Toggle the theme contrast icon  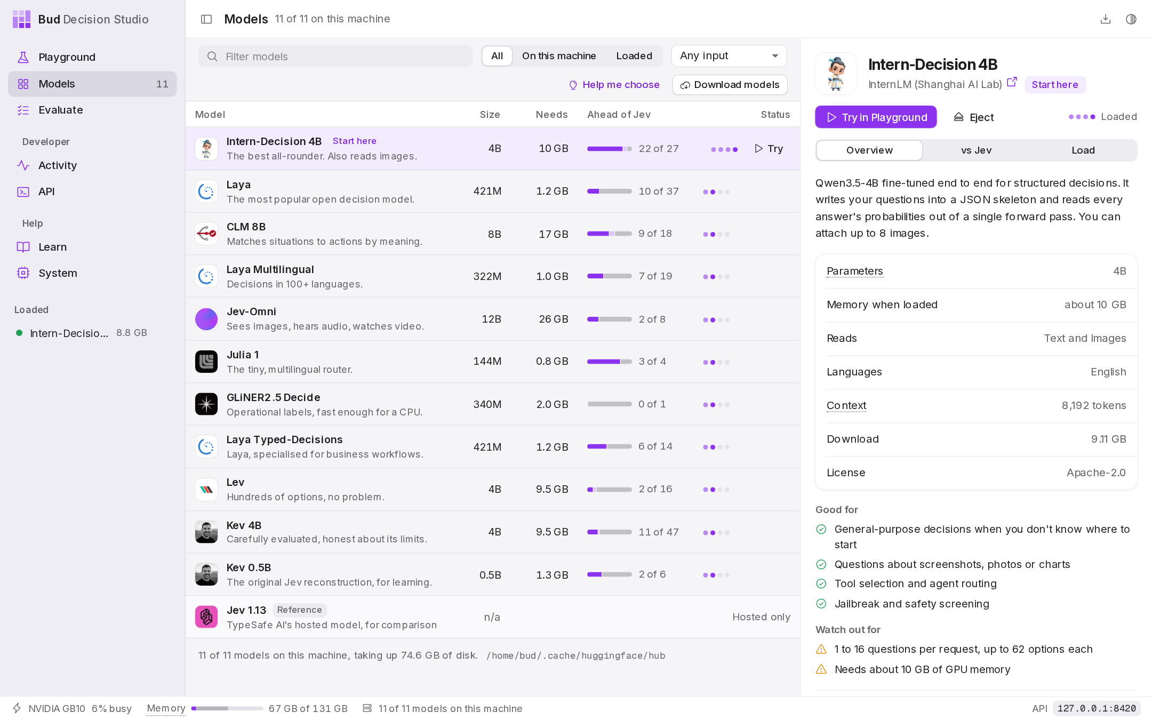tap(1131, 19)
